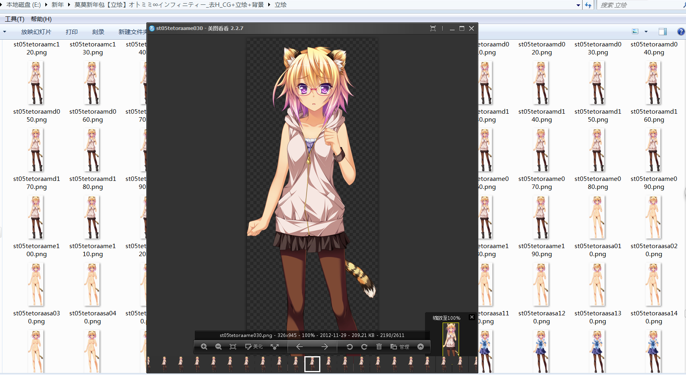Click 本地磁盘 (E:) in address path
This screenshot has width=686, height=375.
point(23,5)
